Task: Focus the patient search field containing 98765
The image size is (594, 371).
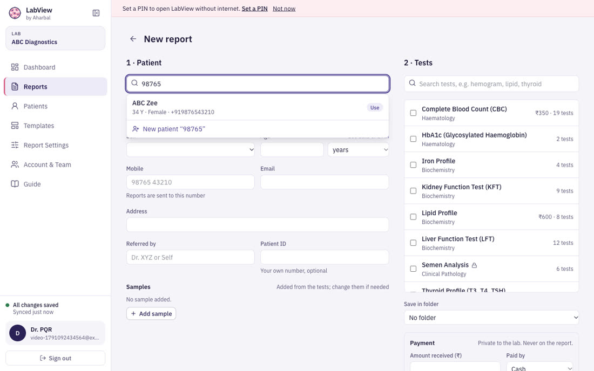Action: (258, 84)
